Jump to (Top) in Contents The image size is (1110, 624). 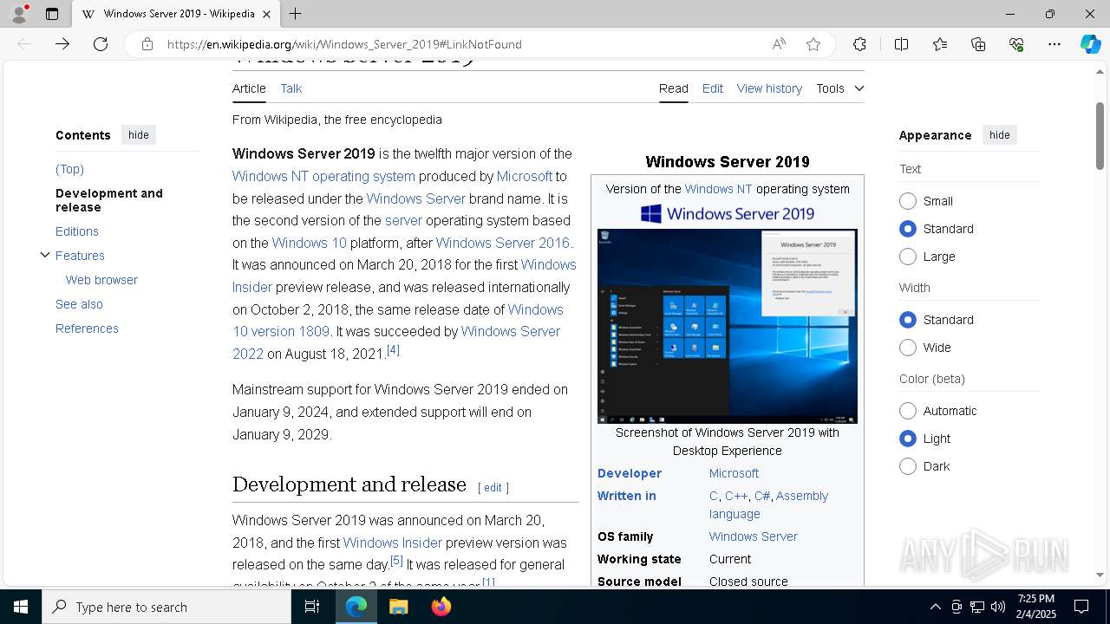(69, 169)
